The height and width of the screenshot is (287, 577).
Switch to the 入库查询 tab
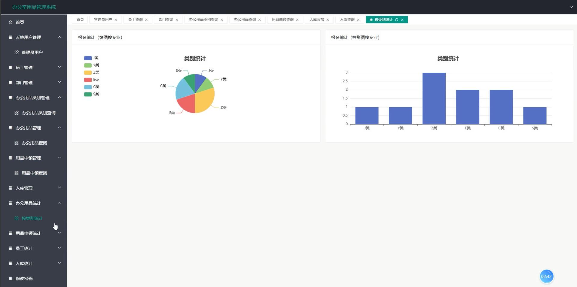point(347,20)
